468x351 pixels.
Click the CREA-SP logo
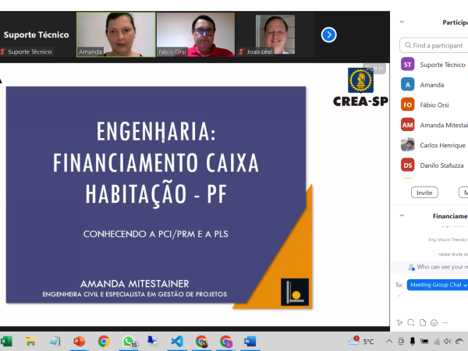pyautogui.click(x=360, y=87)
